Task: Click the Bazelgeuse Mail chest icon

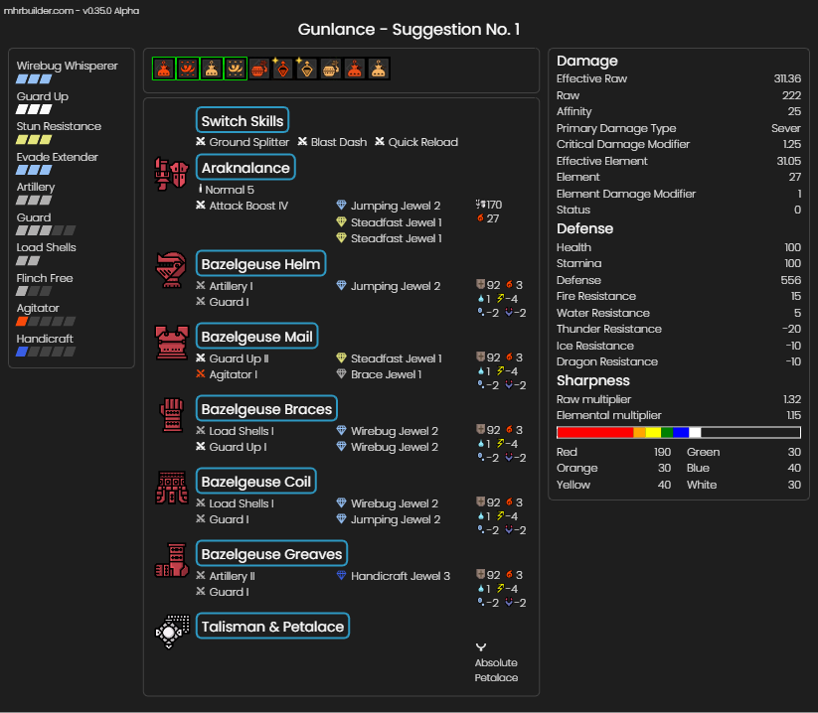Action: 172,343
